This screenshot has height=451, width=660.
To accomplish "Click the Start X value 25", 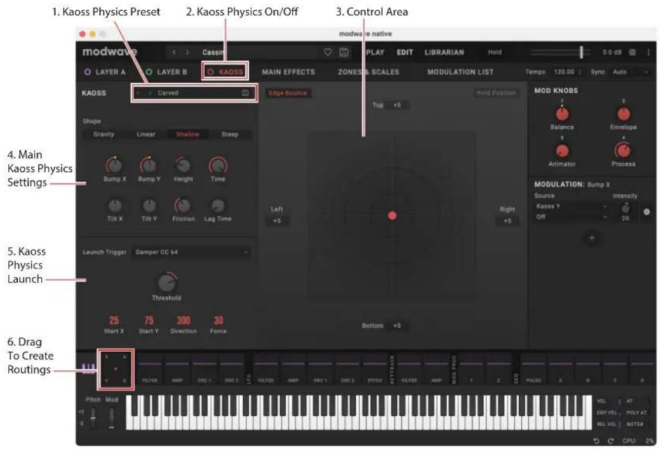I will click(114, 321).
